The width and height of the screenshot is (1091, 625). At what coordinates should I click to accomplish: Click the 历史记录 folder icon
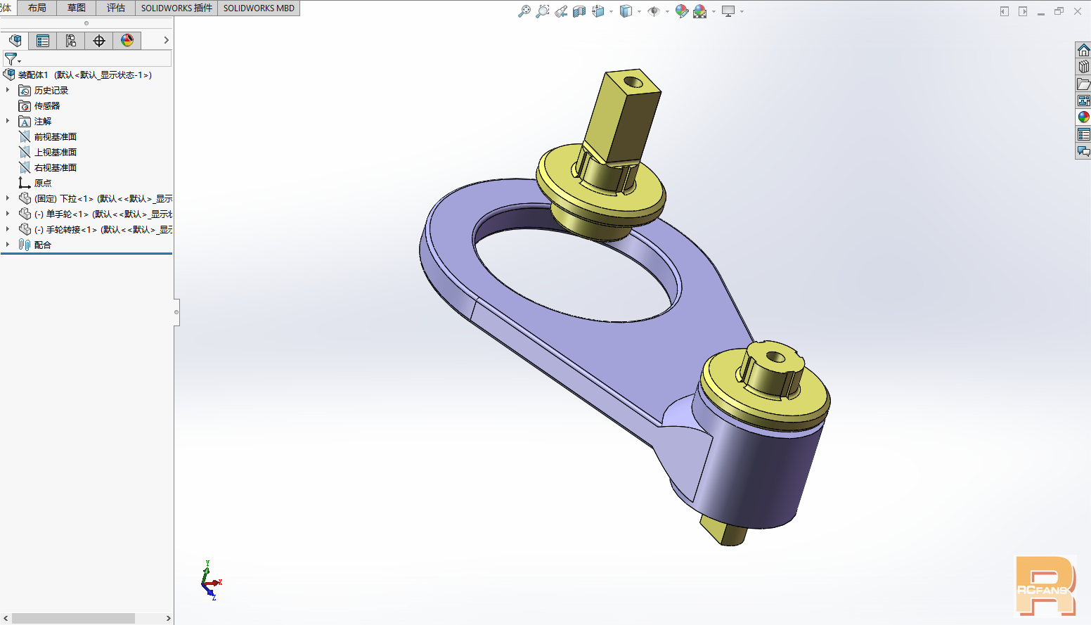[x=25, y=90]
